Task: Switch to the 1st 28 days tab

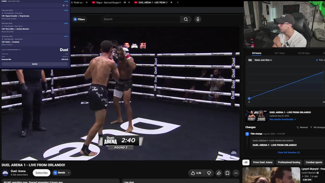Action: click(x=304, y=53)
